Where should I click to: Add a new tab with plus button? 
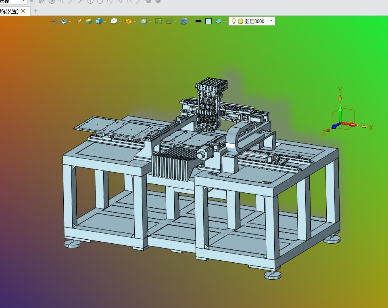pos(35,11)
